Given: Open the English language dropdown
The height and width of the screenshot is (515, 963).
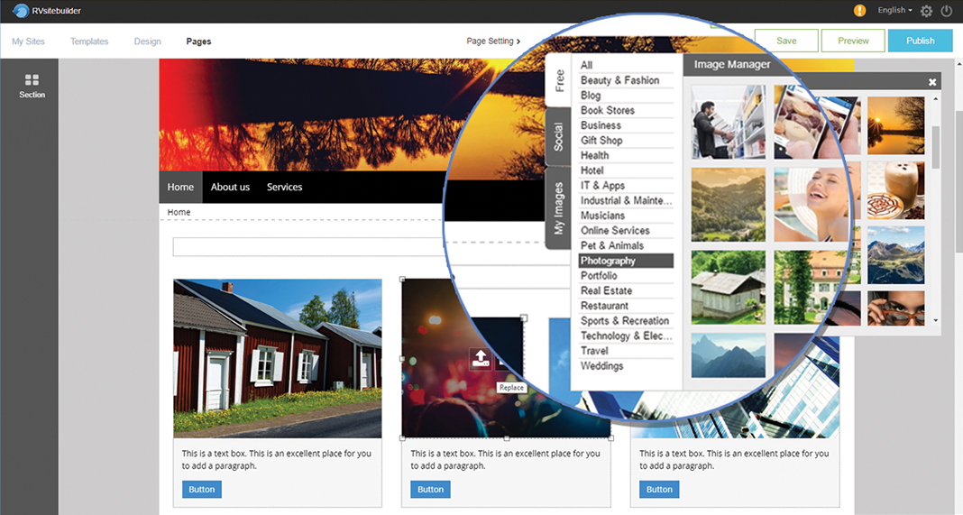Looking at the screenshot, I should coord(894,11).
